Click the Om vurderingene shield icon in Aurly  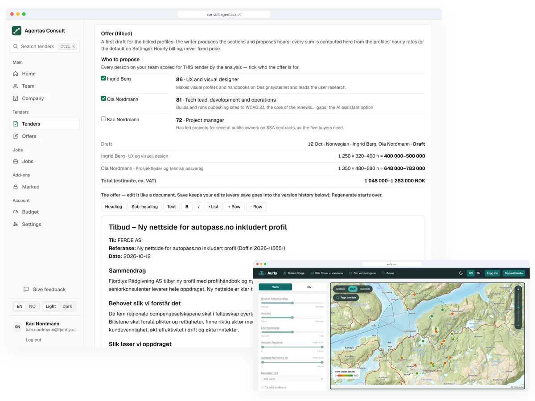tap(351, 273)
